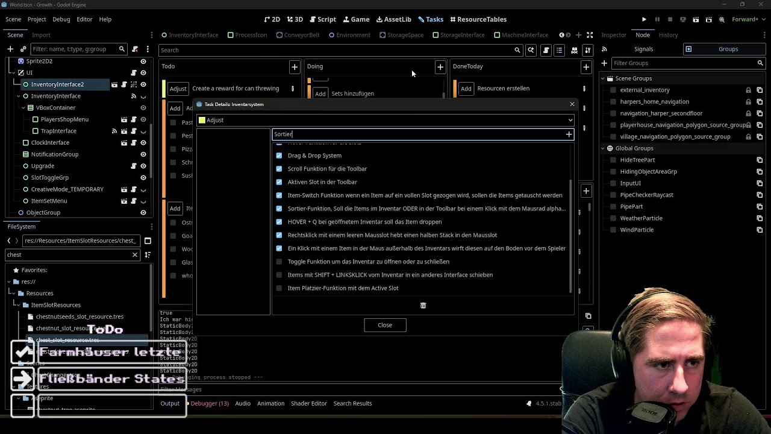
Task: Delete task with trash icon in dialog
Action: click(x=423, y=306)
